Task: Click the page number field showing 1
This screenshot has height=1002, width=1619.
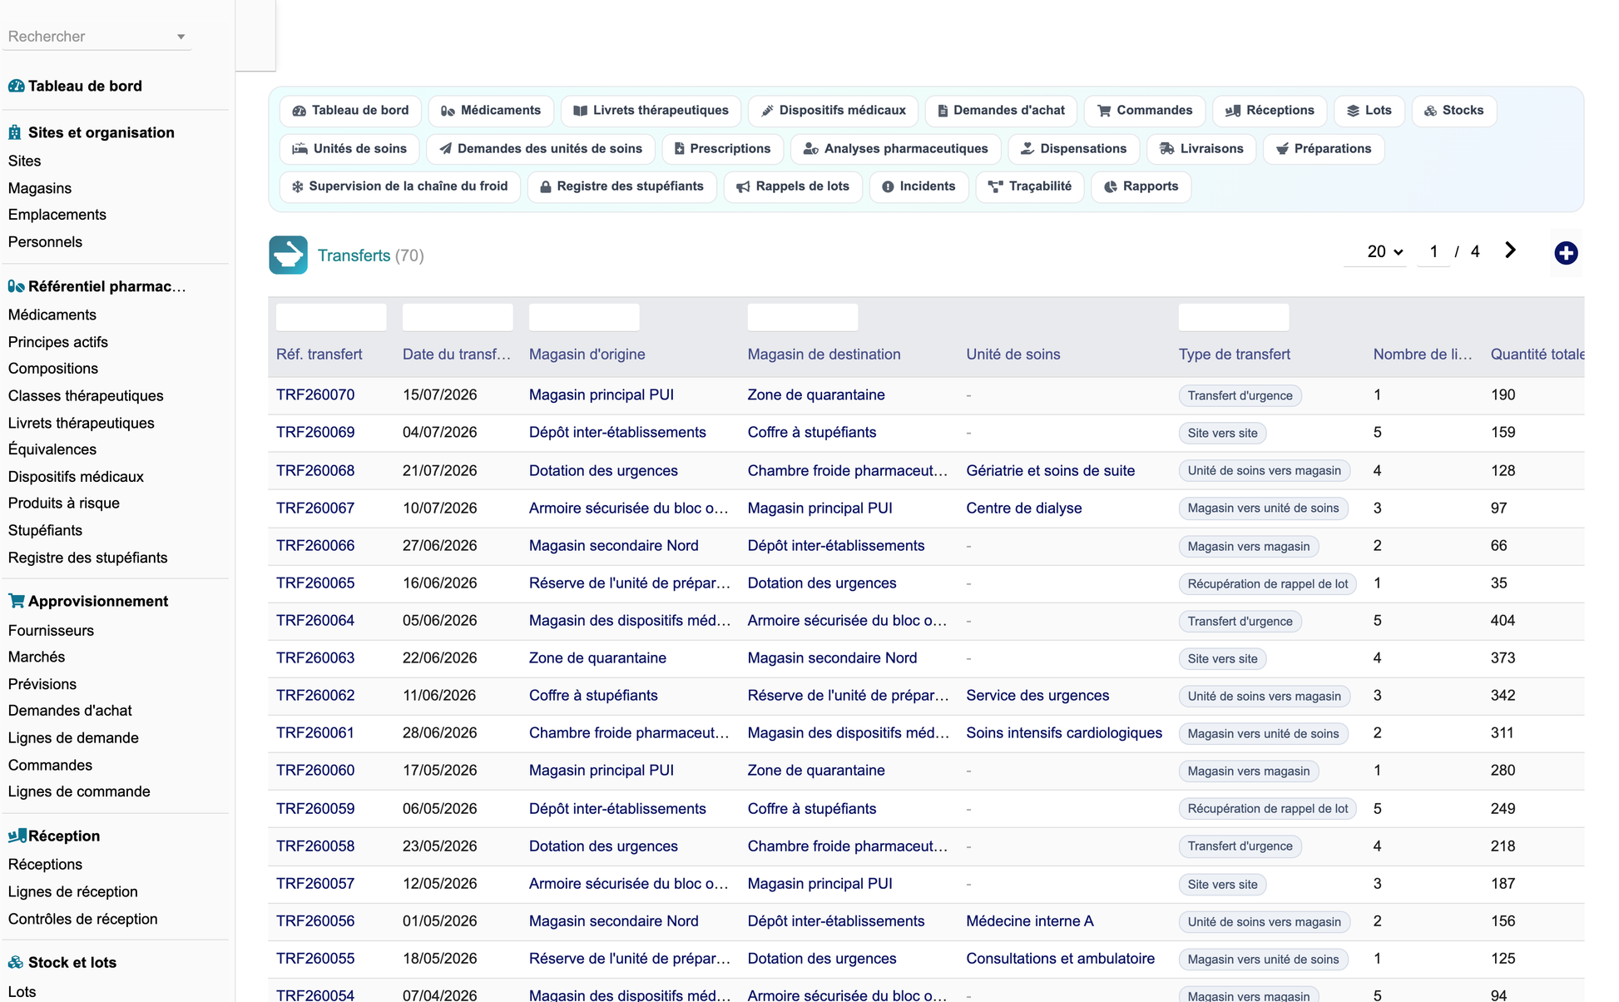Action: tap(1433, 251)
